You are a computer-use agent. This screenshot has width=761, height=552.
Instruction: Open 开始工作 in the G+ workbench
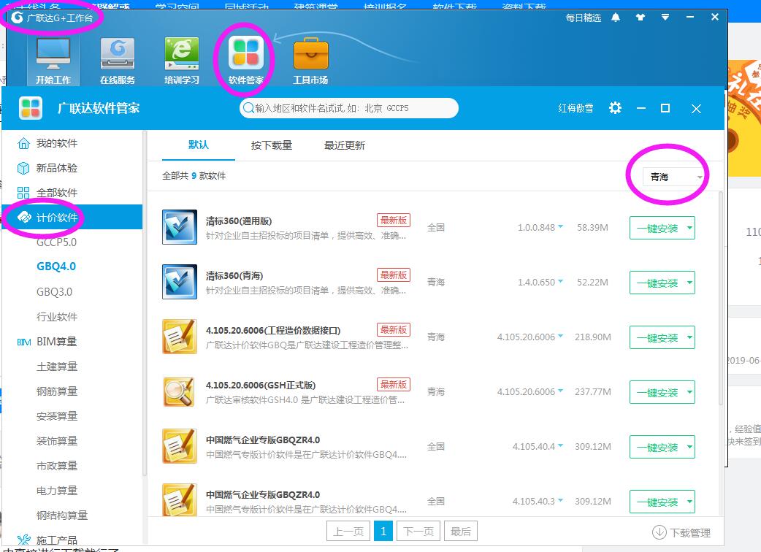coord(53,60)
